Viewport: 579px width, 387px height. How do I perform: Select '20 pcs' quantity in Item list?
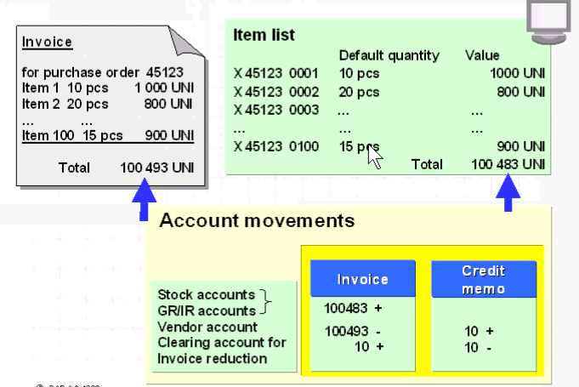[x=359, y=92]
